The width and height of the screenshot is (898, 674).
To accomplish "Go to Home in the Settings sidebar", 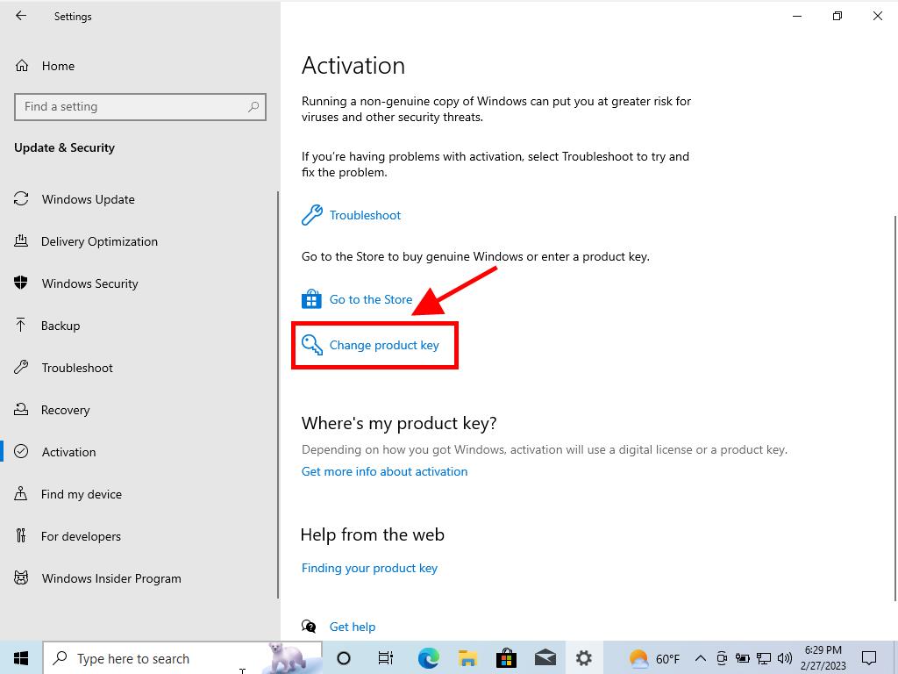I will pos(58,66).
